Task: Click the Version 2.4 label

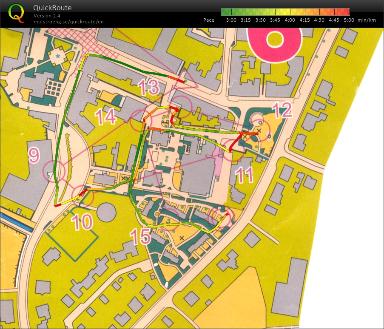Action: tap(47, 16)
